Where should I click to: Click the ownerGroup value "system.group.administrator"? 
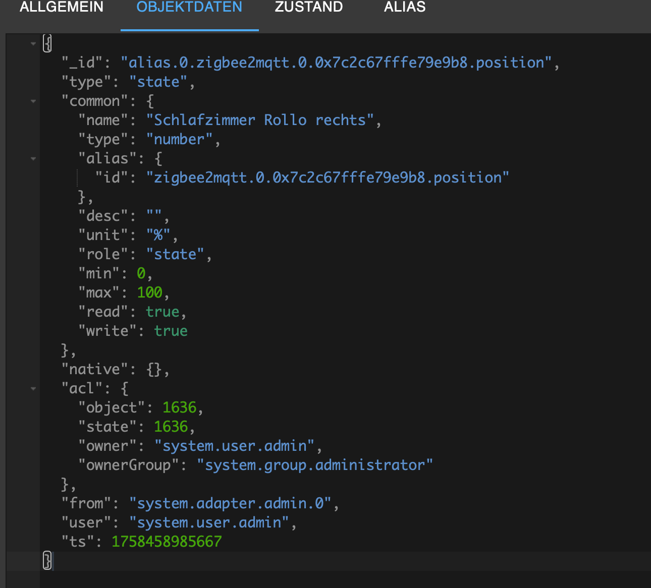coord(315,465)
